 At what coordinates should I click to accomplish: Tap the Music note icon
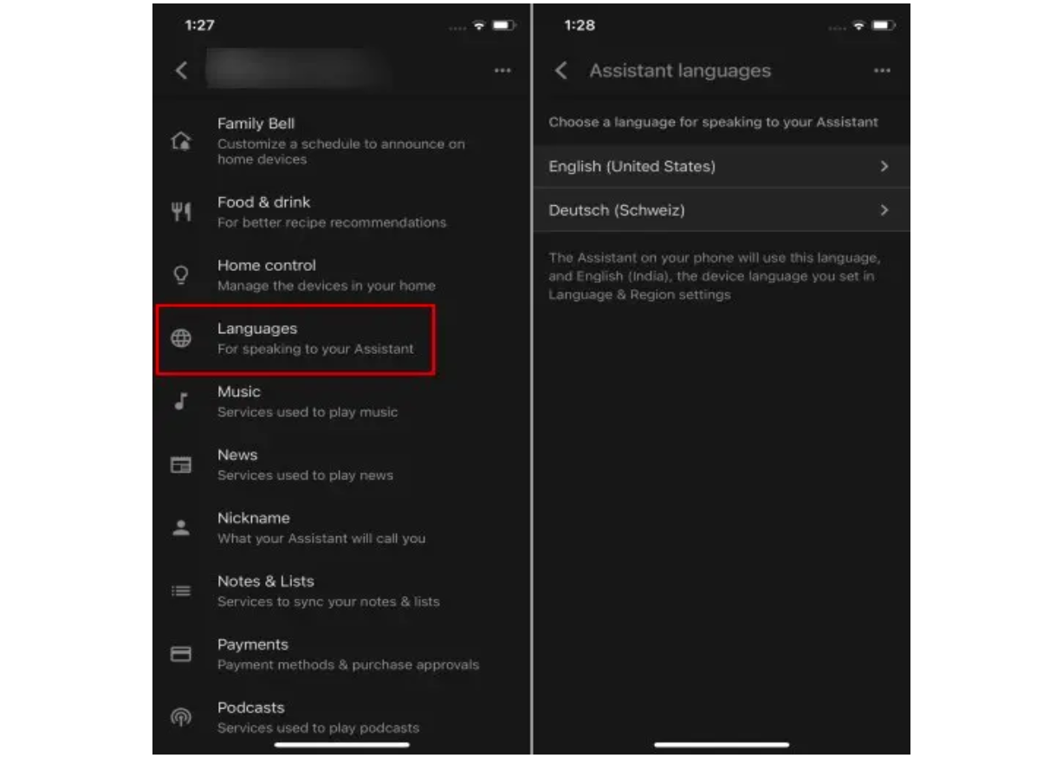coord(181,401)
